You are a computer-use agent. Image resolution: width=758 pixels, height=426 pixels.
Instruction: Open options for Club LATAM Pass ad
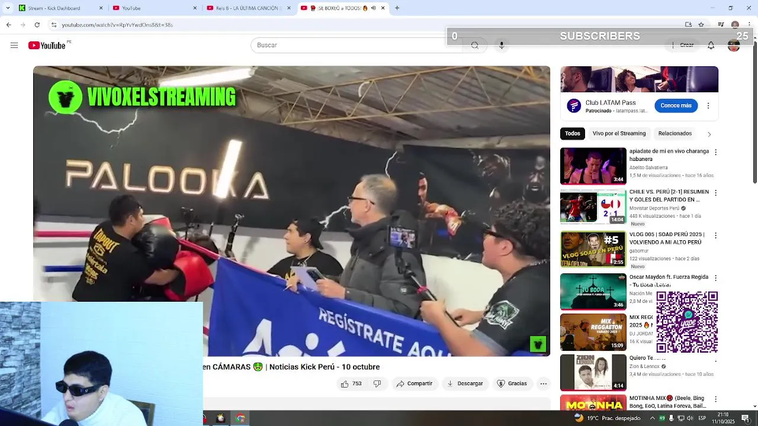pos(708,106)
